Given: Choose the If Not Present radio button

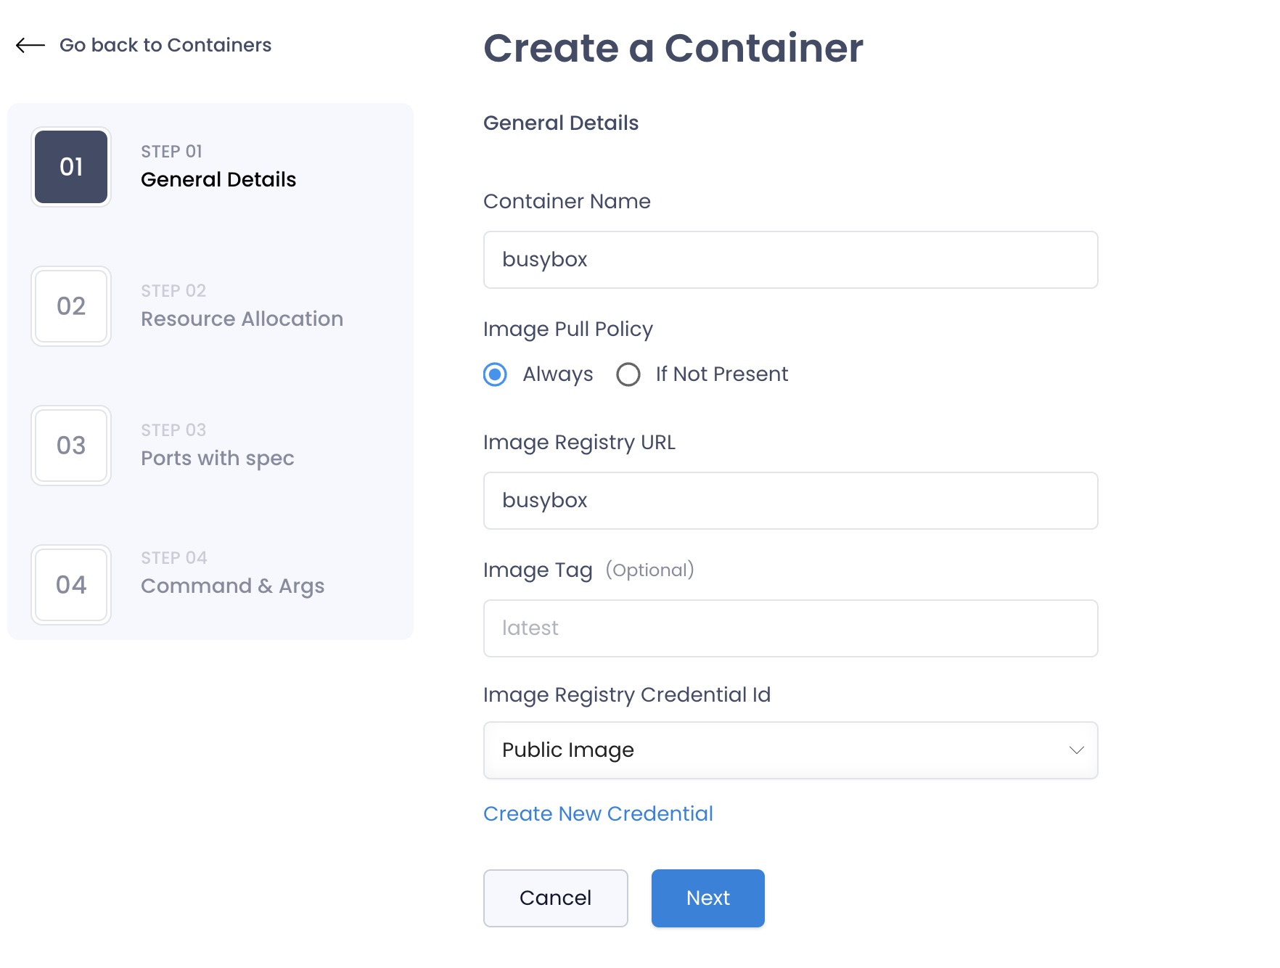Looking at the screenshot, I should [628, 374].
